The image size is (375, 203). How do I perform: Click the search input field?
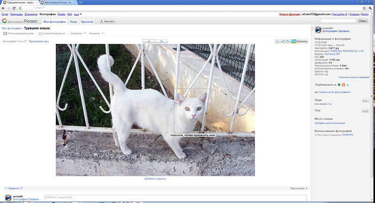338,21
